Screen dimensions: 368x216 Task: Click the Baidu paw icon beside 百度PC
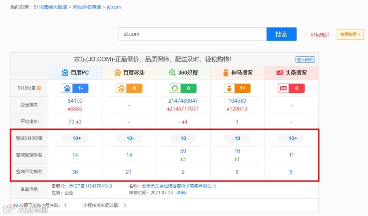coord(65,73)
